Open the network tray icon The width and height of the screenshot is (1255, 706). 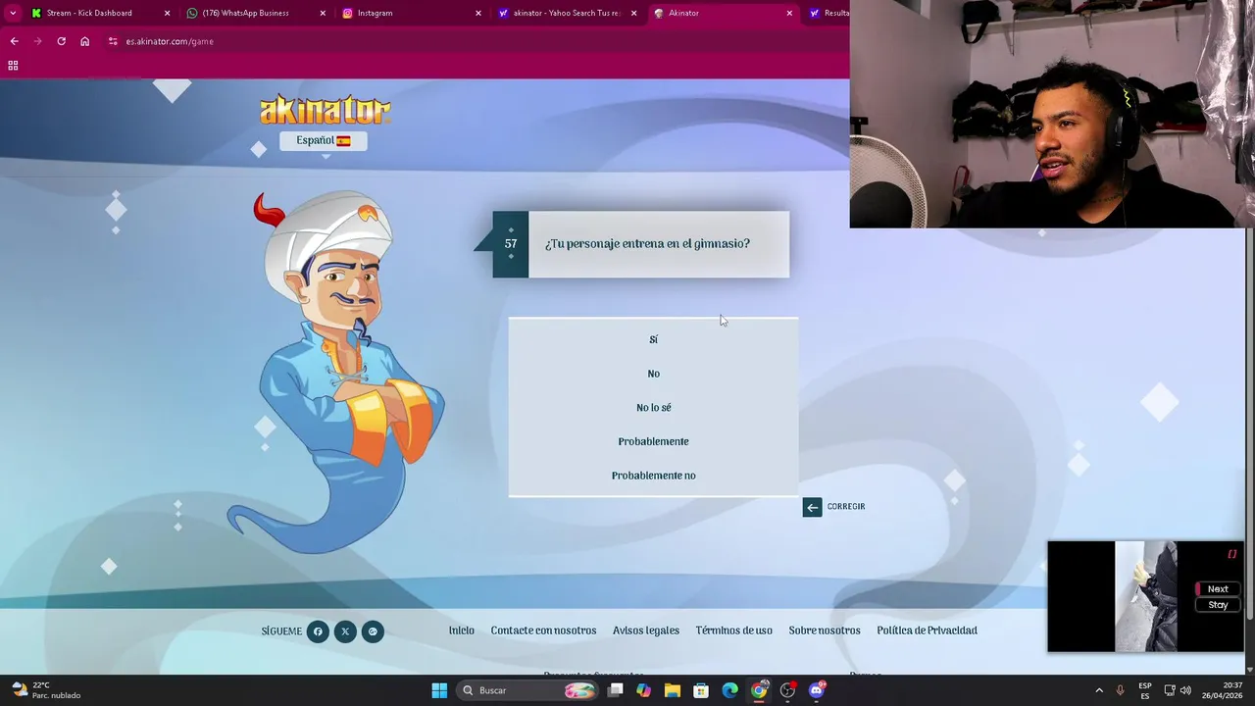click(x=1170, y=690)
